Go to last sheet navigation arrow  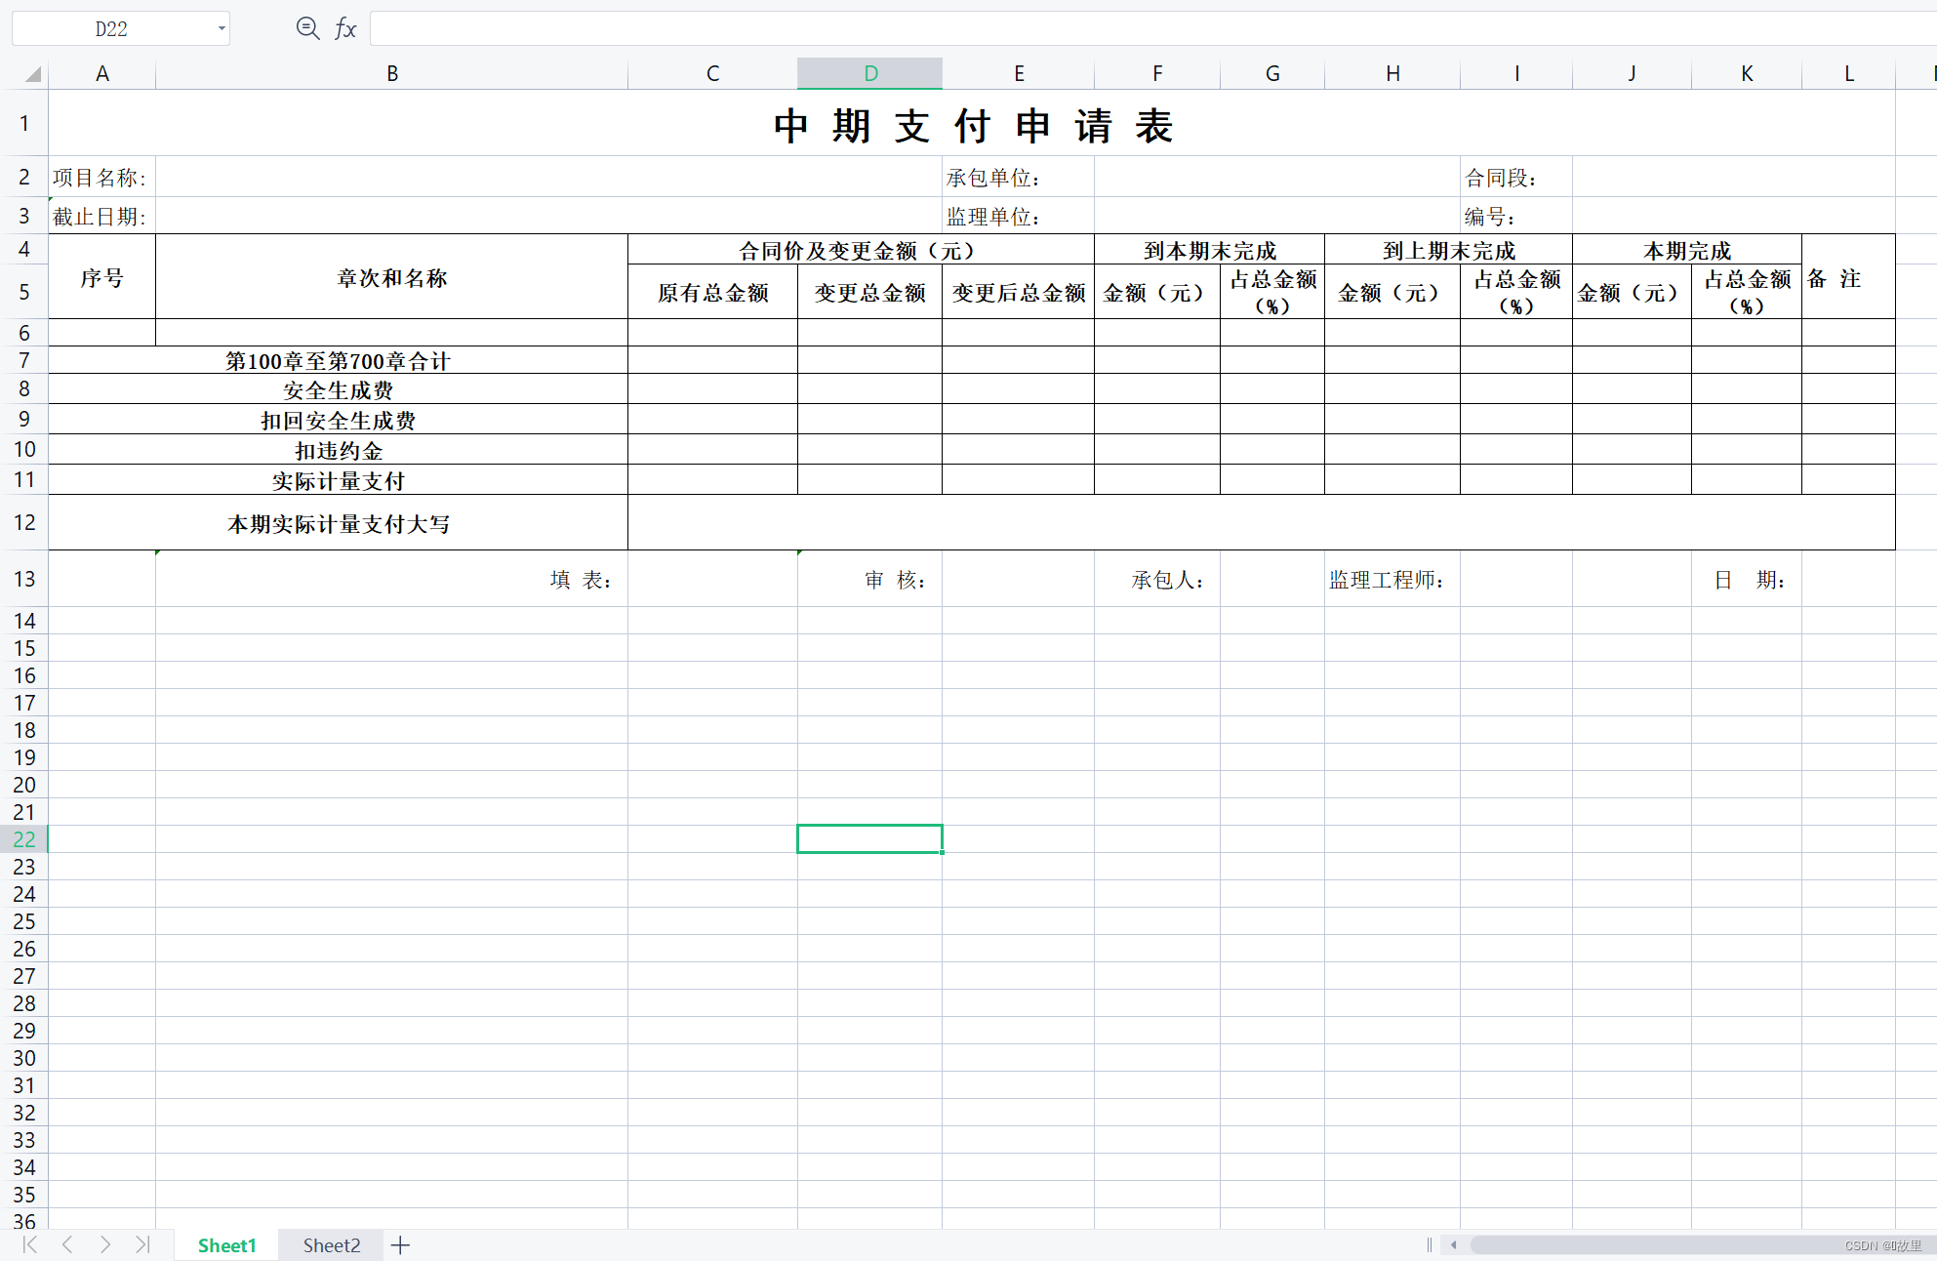142,1244
